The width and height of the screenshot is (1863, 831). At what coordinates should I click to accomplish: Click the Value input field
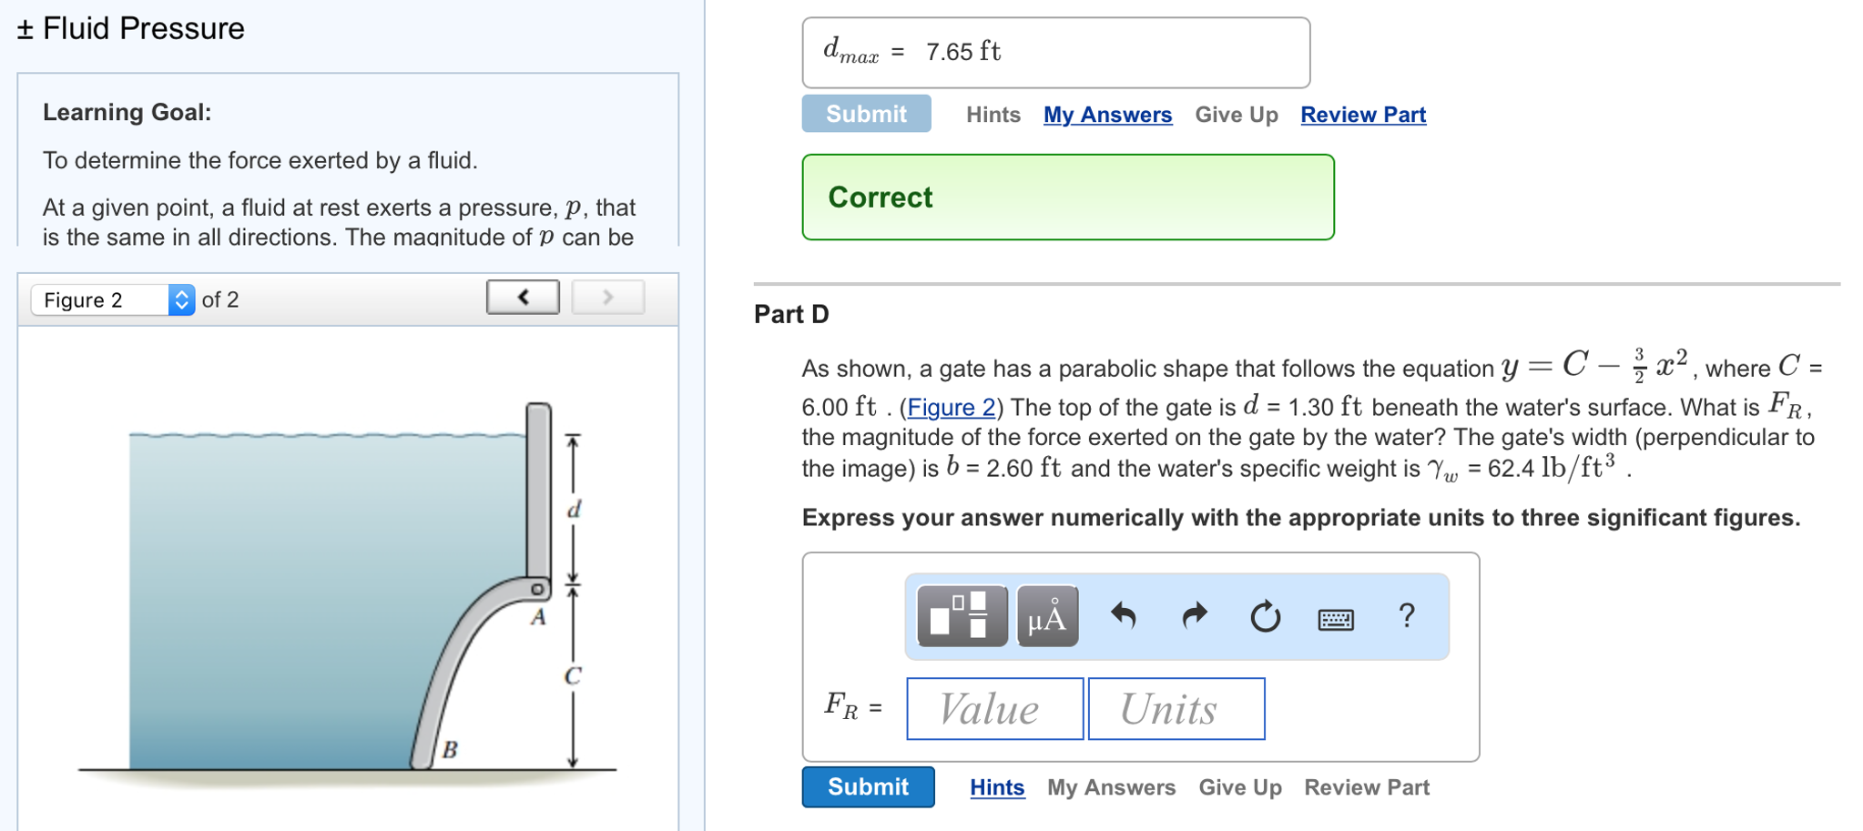(993, 709)
